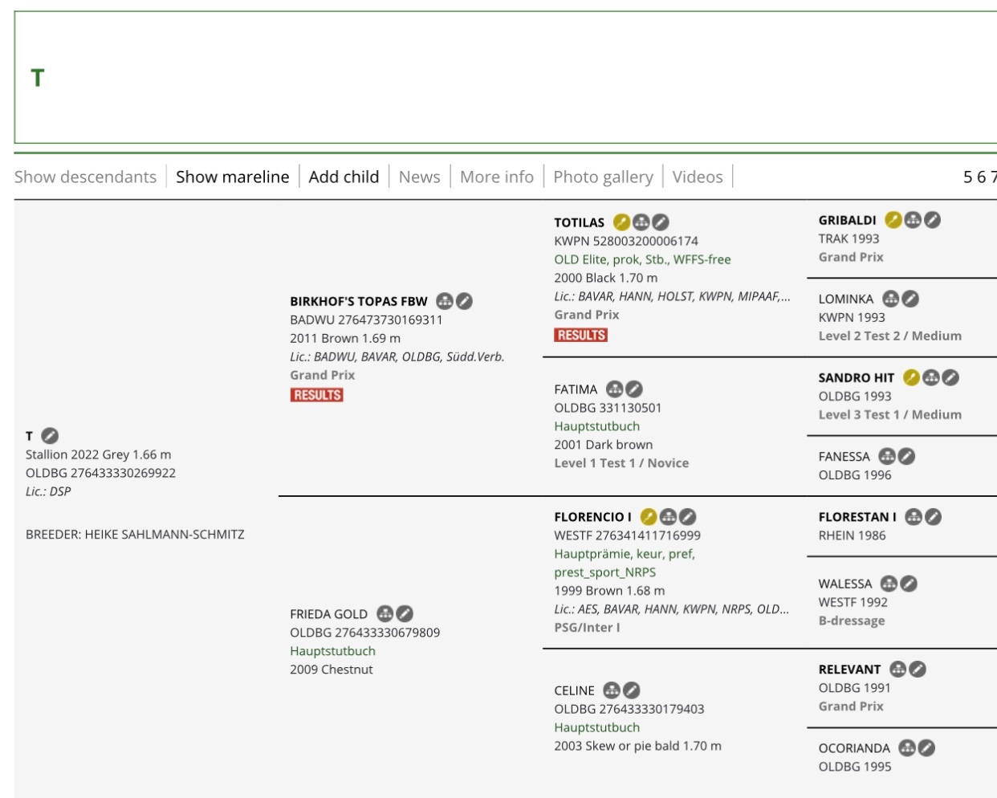This screenshot has height=798, width=997.
Task: Click the edit pencil beside Frieda Gold
Action: point(405,614)
